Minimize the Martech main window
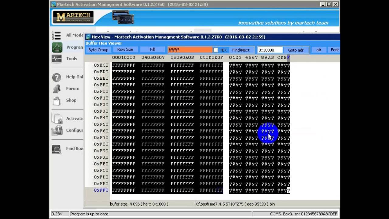389x219 pixels. pos(323,4)
